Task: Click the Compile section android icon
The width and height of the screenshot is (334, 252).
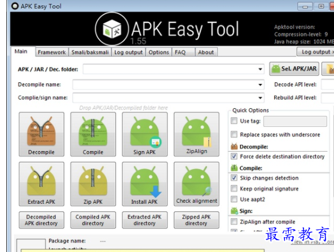Action: pyautogui.click(x=234, y=168)
